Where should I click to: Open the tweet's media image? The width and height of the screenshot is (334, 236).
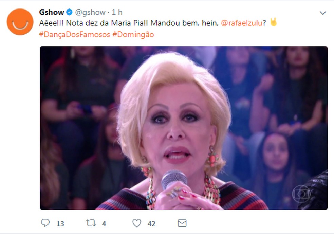(x=184, y=128)
